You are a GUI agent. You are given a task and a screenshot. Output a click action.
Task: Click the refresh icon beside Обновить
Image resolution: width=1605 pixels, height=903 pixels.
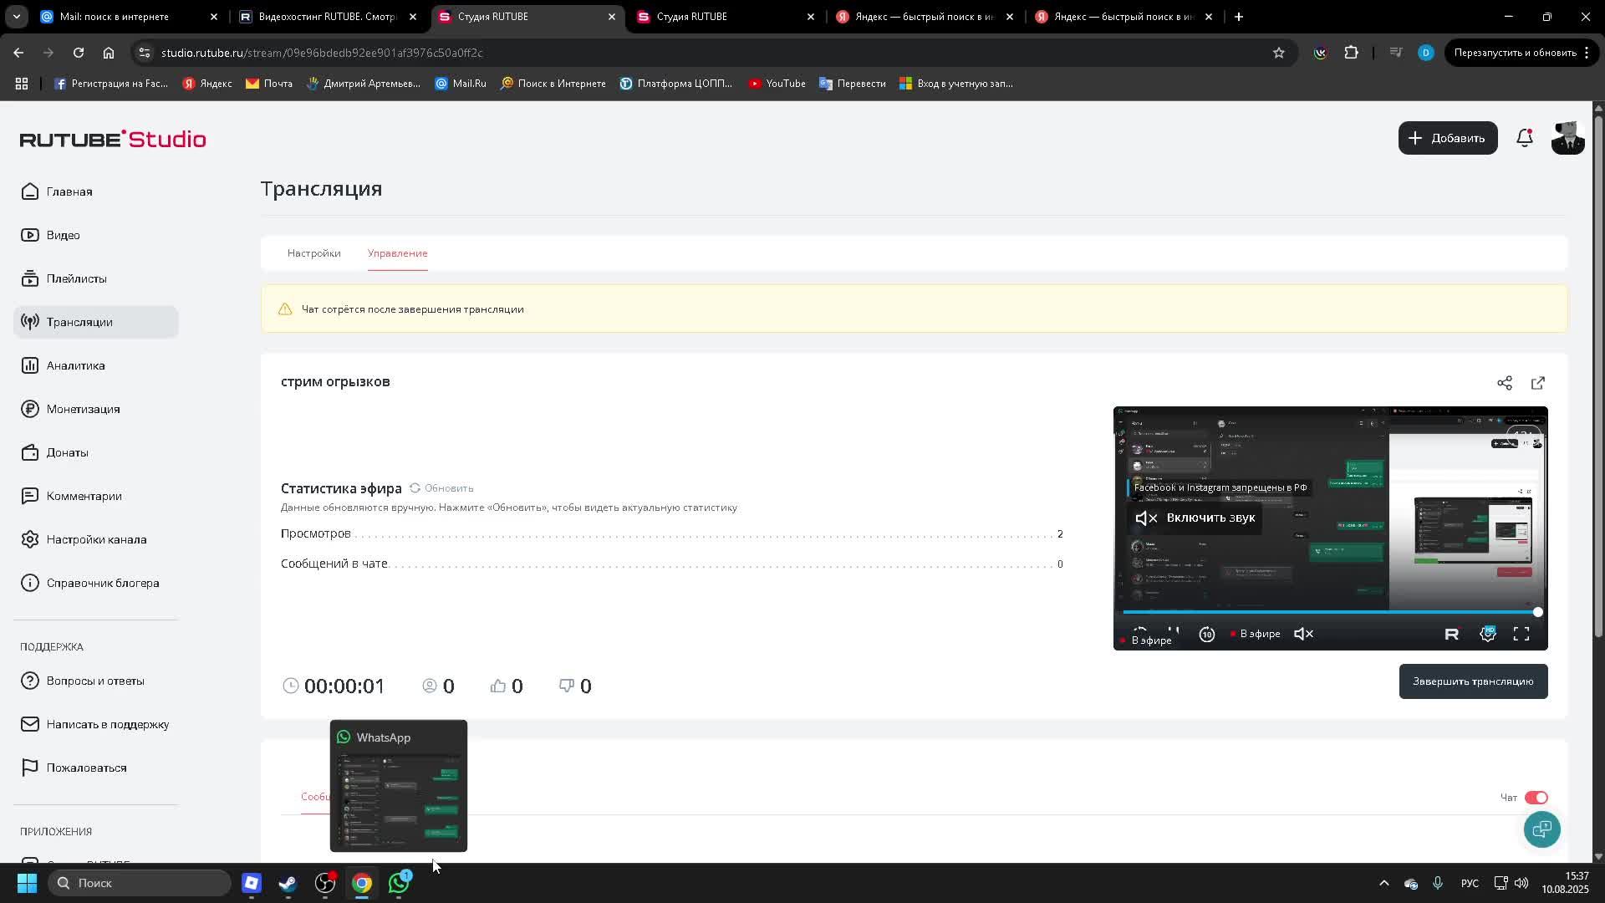tap(415, 488)
